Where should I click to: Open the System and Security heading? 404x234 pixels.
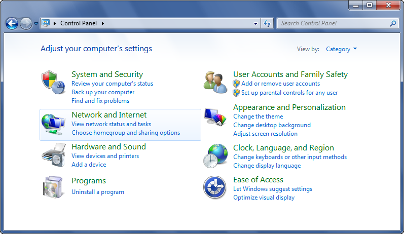[x=107, y=74]
